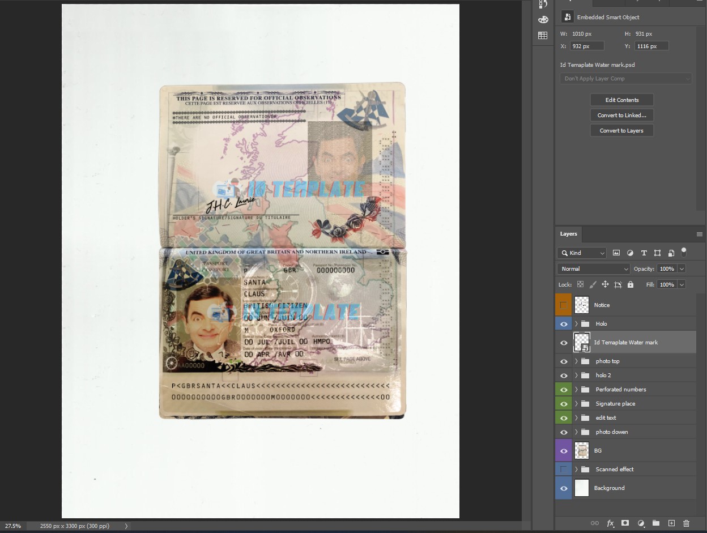This screenshot has width=707, height=533.
Task: Hide the Holo group
Action: (564, 324)
